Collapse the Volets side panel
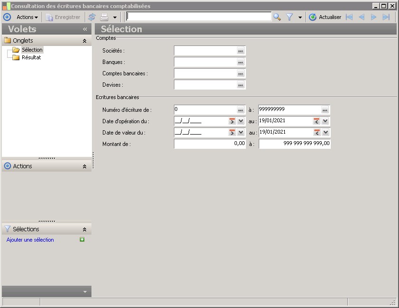Viewport: 399px width, 308px height. [85, 29]
